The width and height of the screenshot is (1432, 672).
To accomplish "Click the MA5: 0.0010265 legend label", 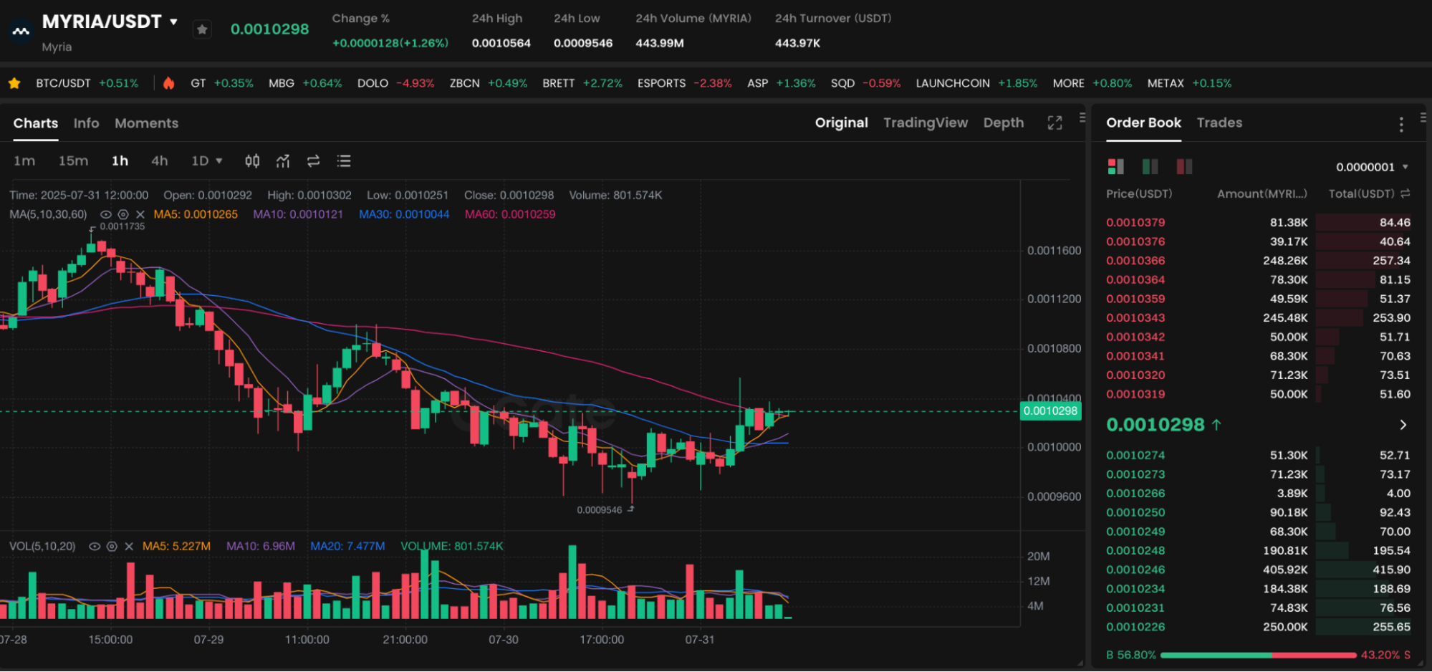I will (x=196, y=214).
